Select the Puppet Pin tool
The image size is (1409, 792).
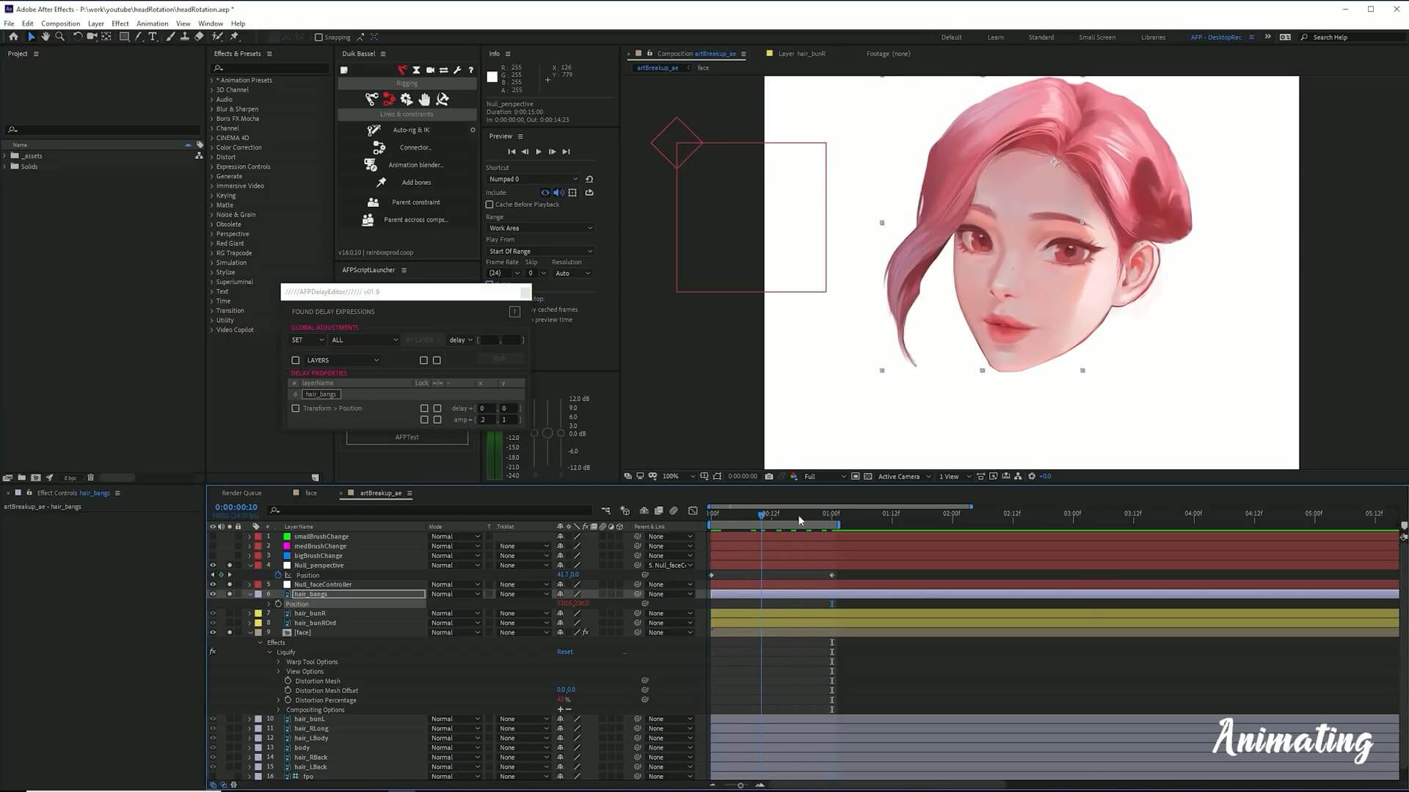235,37
